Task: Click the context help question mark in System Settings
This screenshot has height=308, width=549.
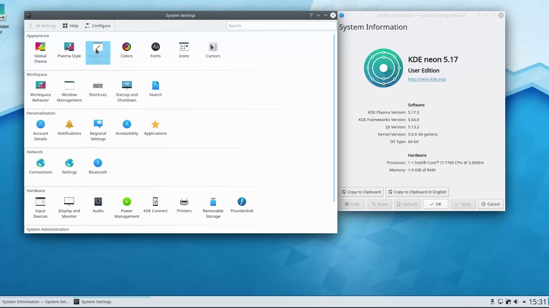Action: point(311,15)
